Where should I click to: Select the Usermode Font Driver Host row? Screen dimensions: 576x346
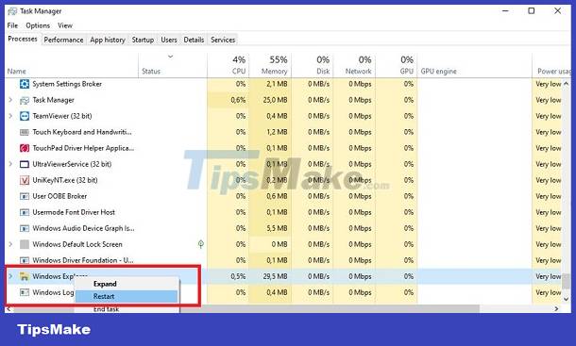283,212
